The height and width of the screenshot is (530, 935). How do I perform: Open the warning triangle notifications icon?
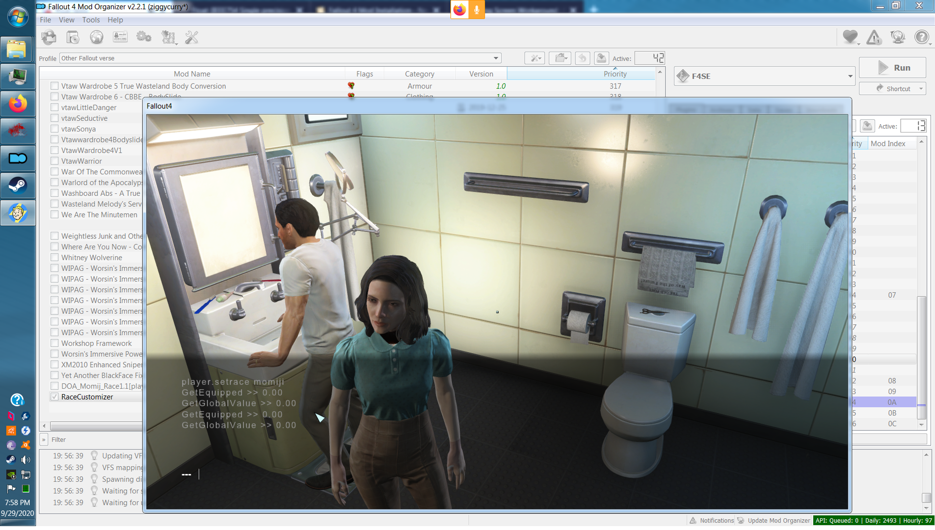pos(874,37)
